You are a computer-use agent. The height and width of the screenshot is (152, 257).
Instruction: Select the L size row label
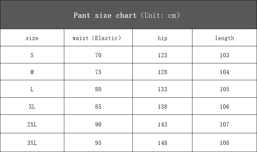(x=32, y=89)
